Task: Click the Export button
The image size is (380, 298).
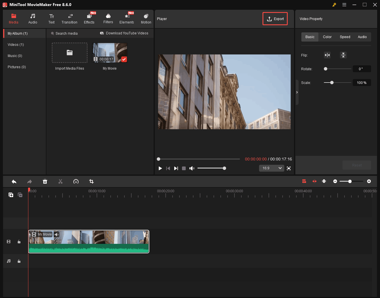Action: pyautogui.click(x=275, y=19)
